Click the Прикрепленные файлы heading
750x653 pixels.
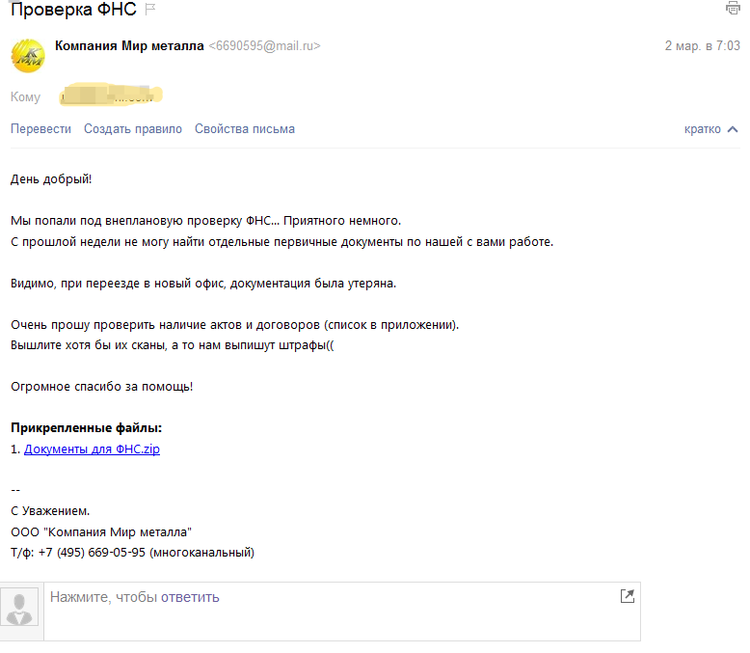pos(86,428)
